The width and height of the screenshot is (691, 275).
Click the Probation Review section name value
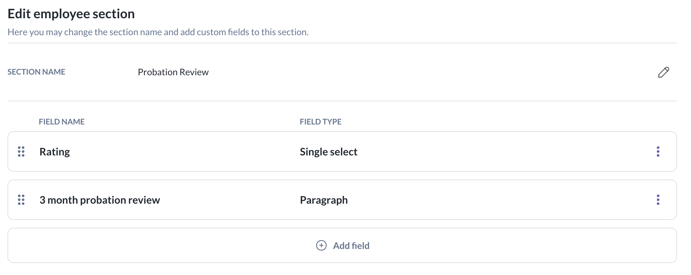point(173,72)
